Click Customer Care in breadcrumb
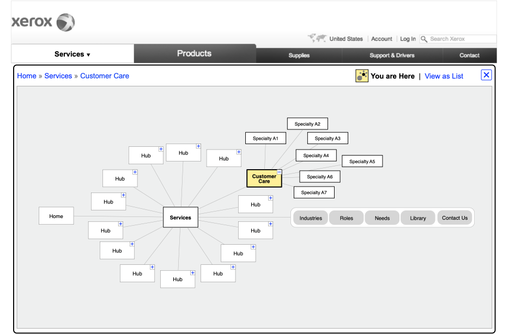This screenshot has height=335, width=509. coord(105,76)
